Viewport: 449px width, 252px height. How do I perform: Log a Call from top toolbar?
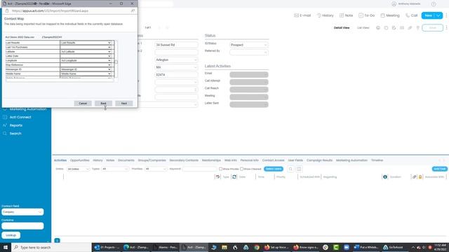[412, 15]
